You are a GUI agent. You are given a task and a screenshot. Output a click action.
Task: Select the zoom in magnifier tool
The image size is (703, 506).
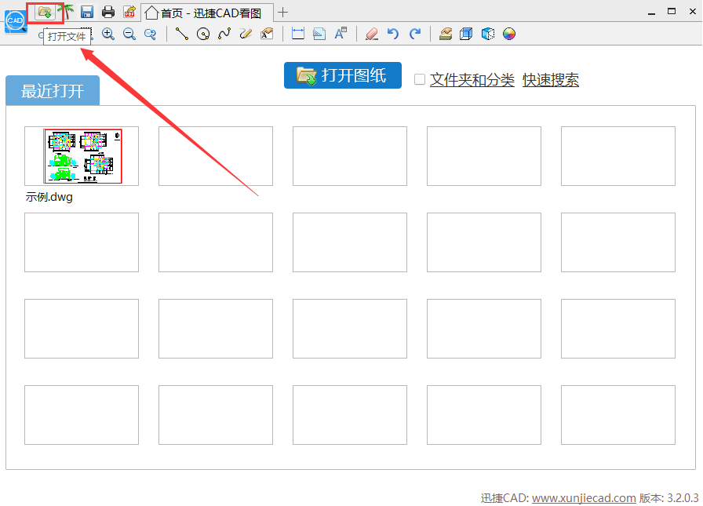coord(107,34)
